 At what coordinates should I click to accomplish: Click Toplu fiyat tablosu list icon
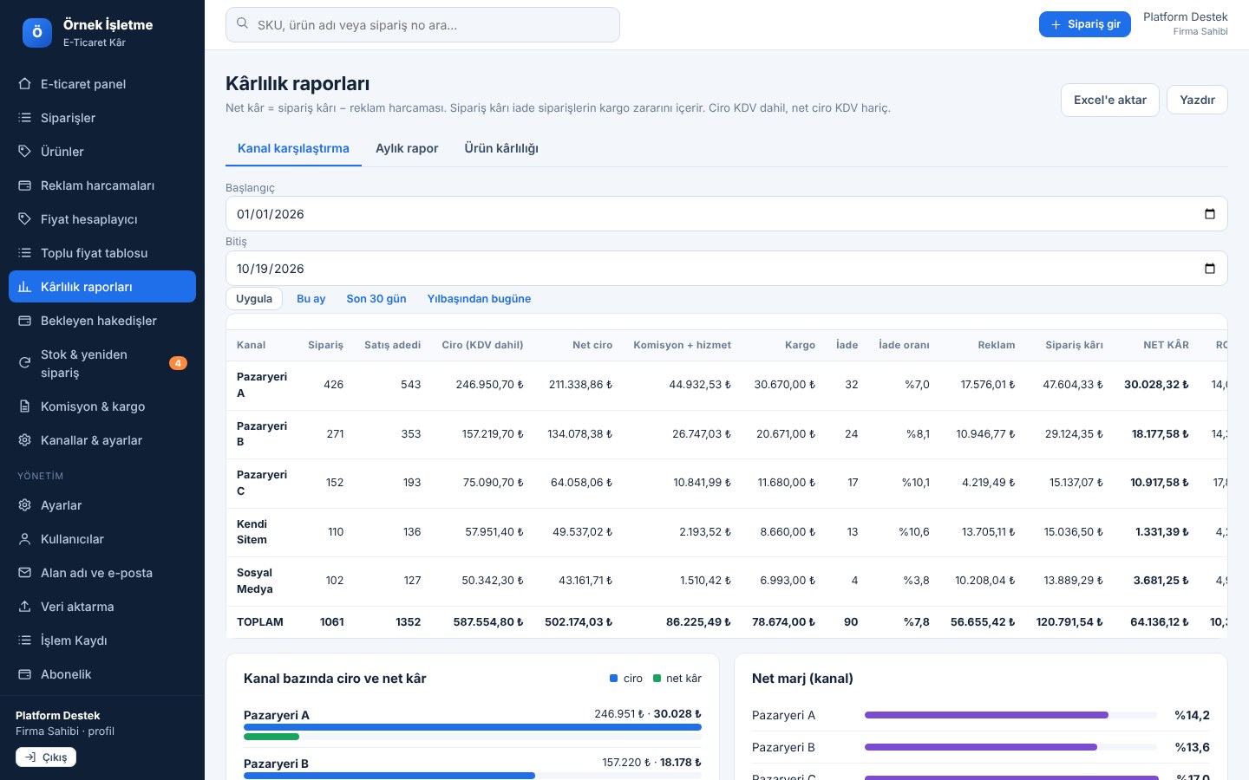(24, 253)
